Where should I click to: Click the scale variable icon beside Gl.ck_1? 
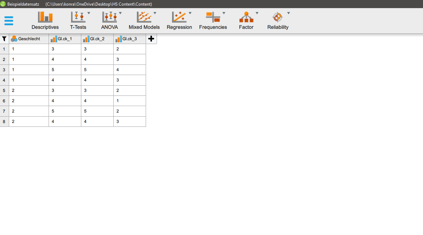click(54, 38)
